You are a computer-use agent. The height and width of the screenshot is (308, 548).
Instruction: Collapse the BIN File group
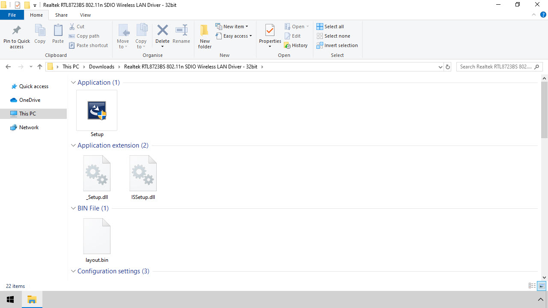point(73,208)
